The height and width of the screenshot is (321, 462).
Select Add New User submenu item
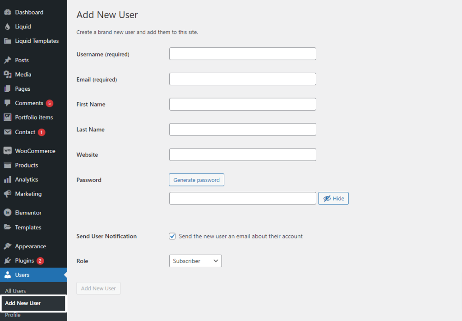pos(33,303)
